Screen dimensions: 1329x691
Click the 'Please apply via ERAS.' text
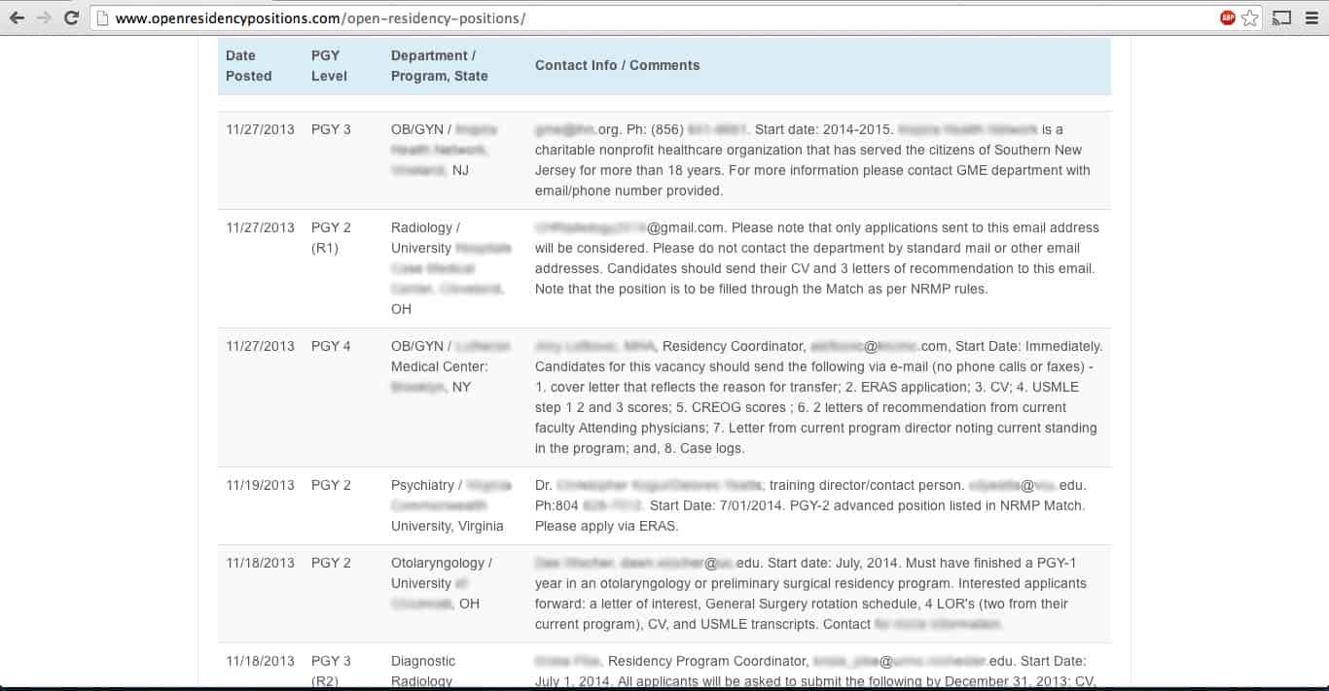pyautogui.click(x=606, y=526)
